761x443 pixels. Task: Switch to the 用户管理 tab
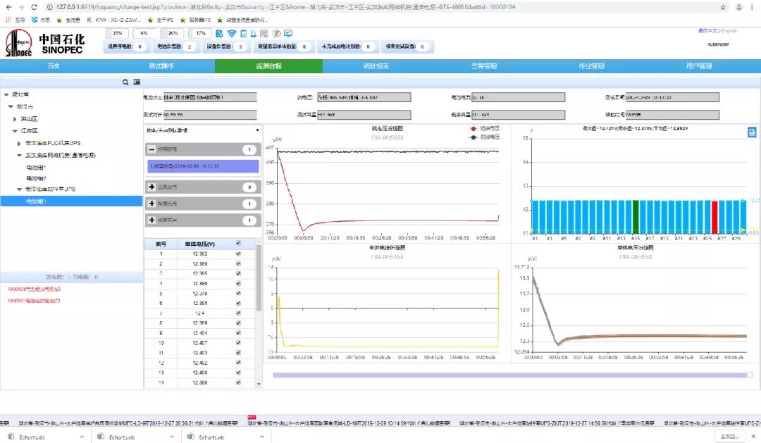coord(698,66)
